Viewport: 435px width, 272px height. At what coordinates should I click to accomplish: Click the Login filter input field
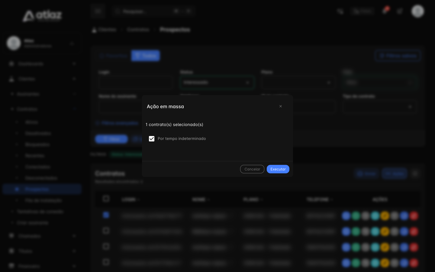coord(136,83)
